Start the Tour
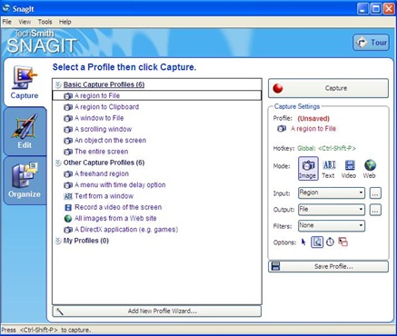Image resolution: width=397 pixels, height=336 pixels. [371, 43]
